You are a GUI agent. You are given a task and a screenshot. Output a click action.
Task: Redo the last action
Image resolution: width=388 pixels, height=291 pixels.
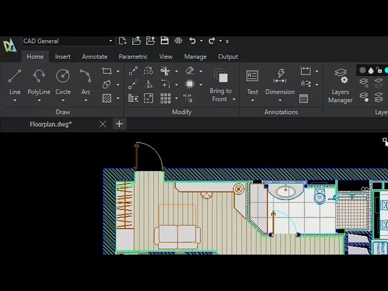point(212,41)
